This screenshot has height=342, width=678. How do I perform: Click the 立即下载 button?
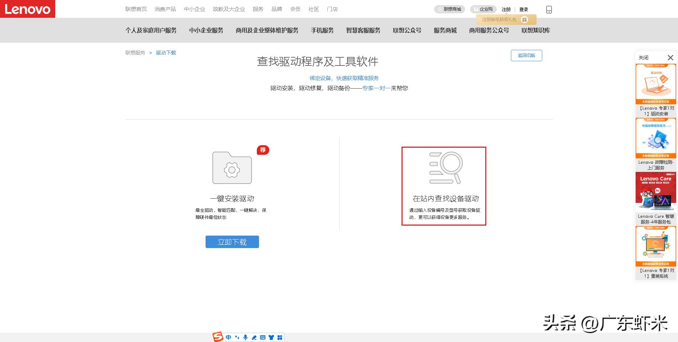232,242
